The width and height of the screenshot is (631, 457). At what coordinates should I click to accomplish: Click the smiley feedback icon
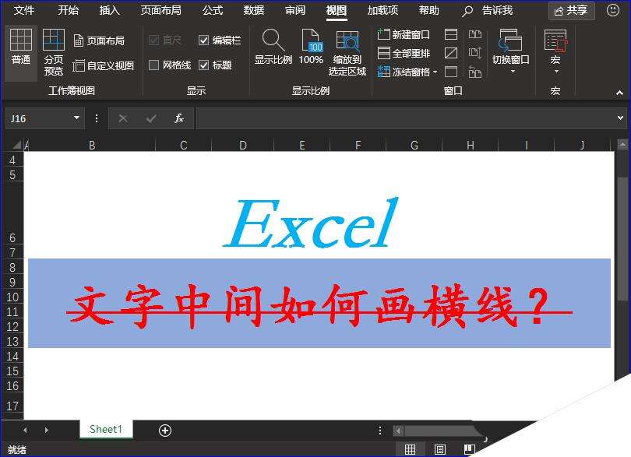point(613,10)
